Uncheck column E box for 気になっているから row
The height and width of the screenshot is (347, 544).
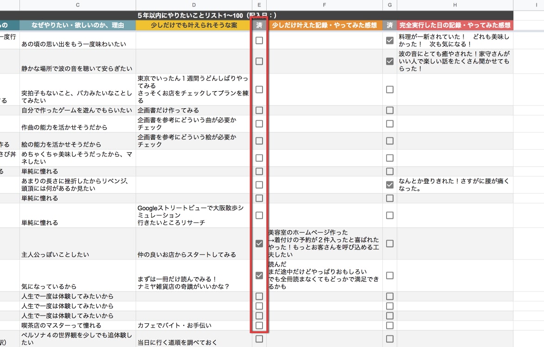259,275
